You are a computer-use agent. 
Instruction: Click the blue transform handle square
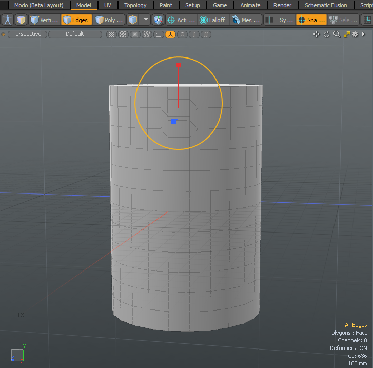pos(173,122)
